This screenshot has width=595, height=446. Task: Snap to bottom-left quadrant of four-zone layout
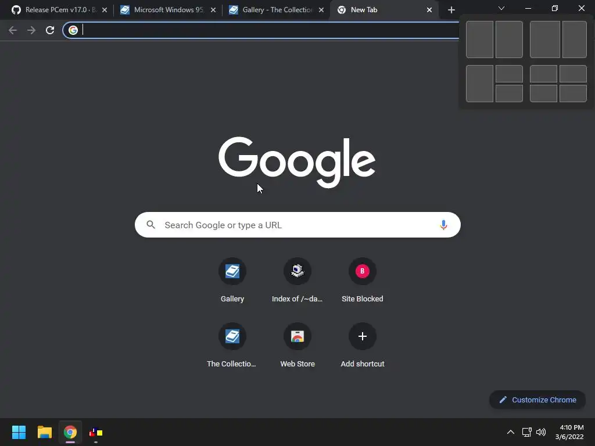pos(543,93)
